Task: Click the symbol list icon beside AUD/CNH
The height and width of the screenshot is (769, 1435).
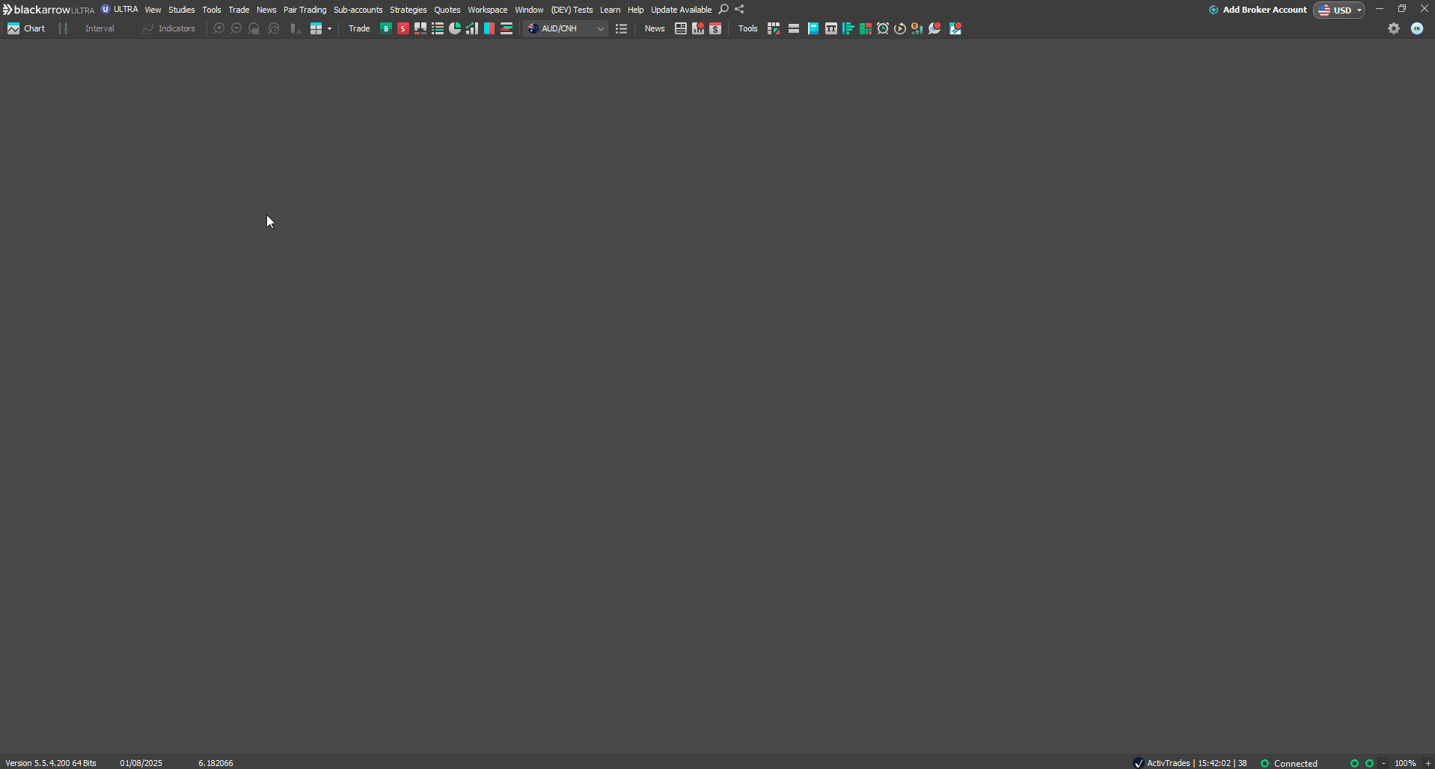Action: click(621, 28)
